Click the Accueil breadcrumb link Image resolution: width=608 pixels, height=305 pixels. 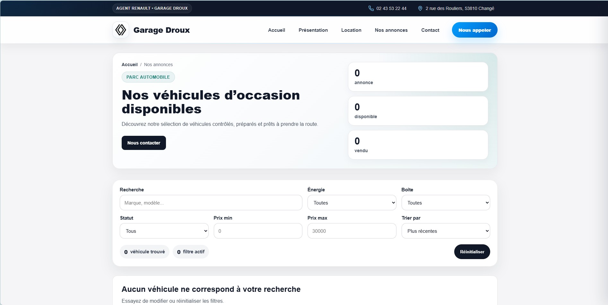click(x=129, y=65)
